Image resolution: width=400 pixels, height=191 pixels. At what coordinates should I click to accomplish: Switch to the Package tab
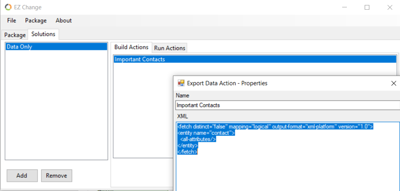15,35
